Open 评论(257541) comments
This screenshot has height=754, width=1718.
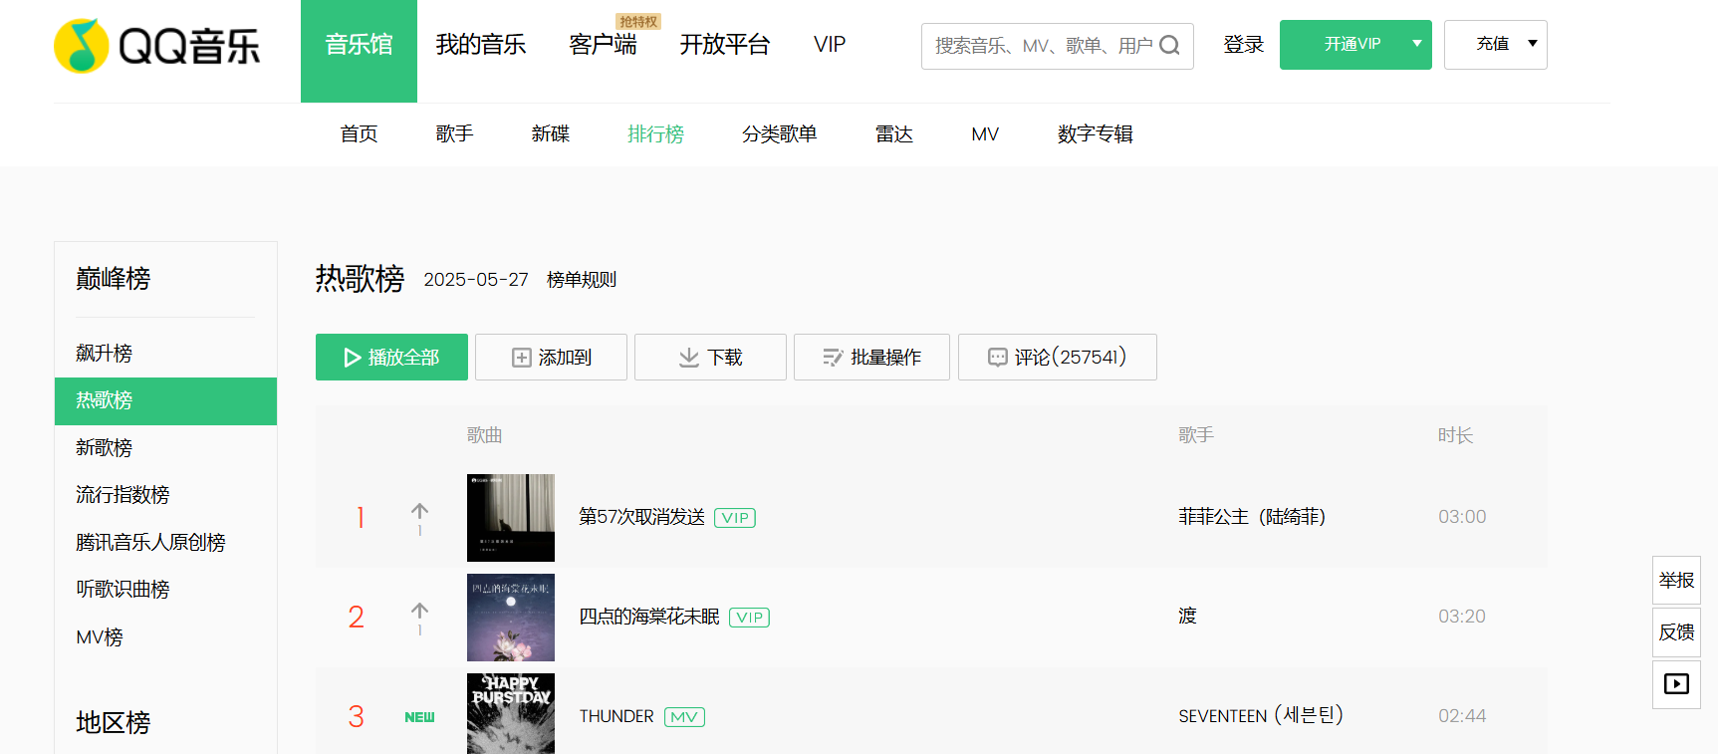click(x=1058, y=358)
